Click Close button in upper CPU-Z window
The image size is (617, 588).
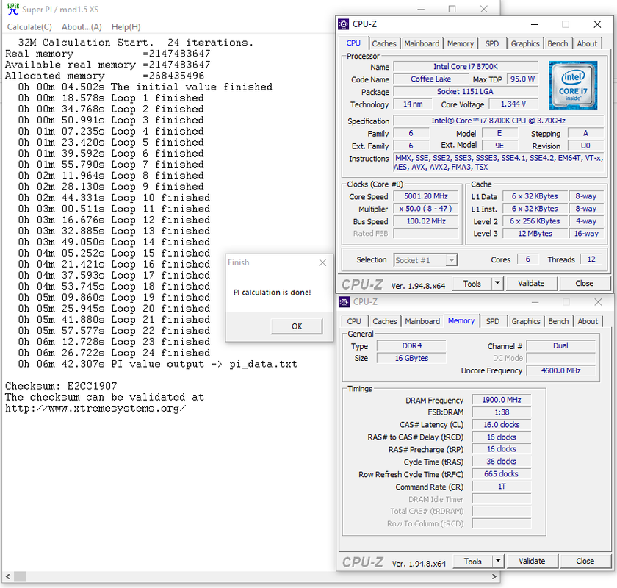[x=585, y=284]
